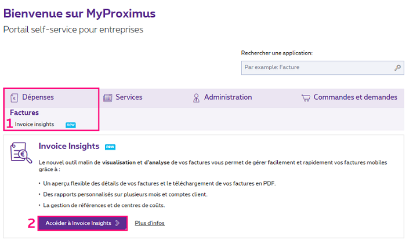Click the Factures section heading
Viewport: 406px width, 240px height.
pos(24,112)
